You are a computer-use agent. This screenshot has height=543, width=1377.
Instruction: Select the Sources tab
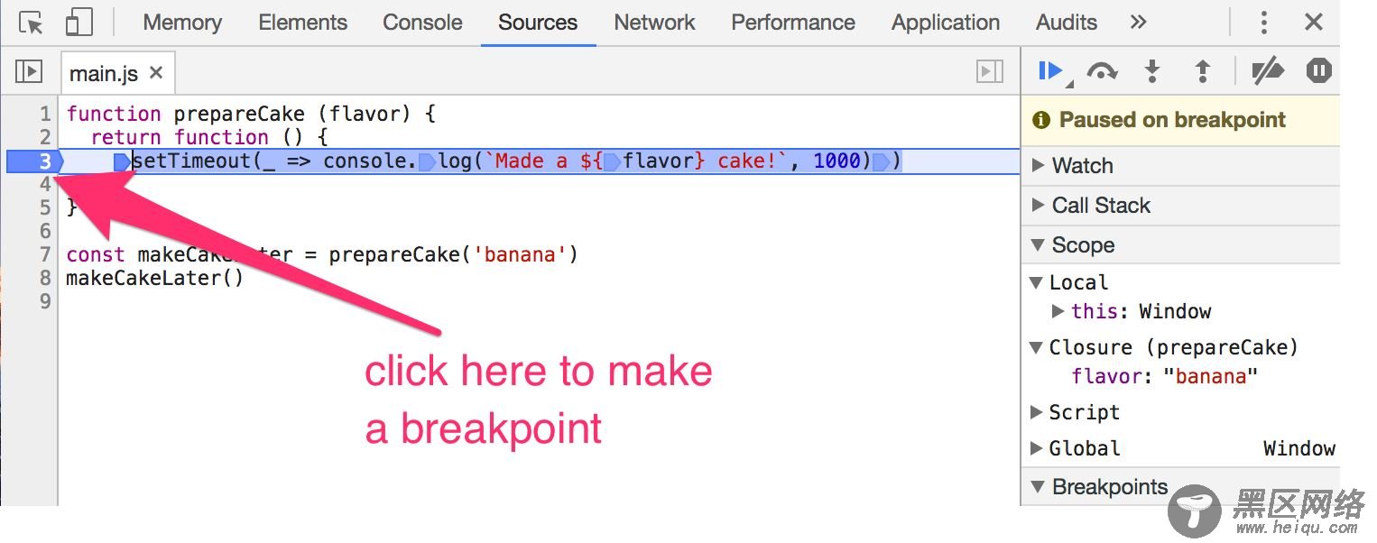pos(538,23)
